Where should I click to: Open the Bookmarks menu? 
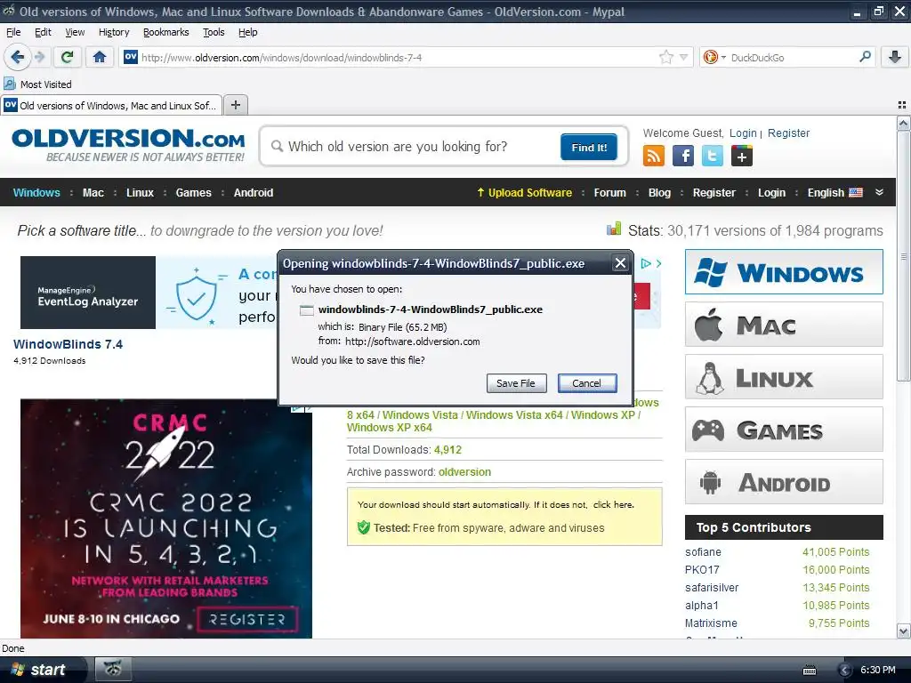[x=166, y=32]
